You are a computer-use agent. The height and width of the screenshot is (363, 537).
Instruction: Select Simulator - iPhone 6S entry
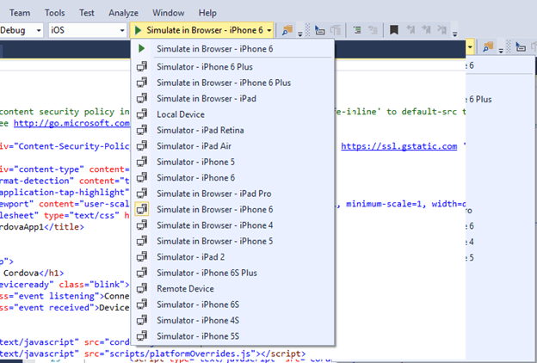point(232,305)
